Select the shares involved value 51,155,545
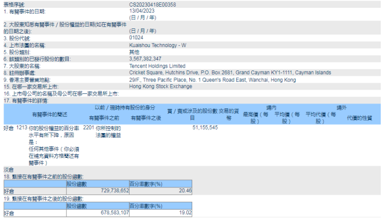This screenshot has width=382, height=218. coord(205,128)
